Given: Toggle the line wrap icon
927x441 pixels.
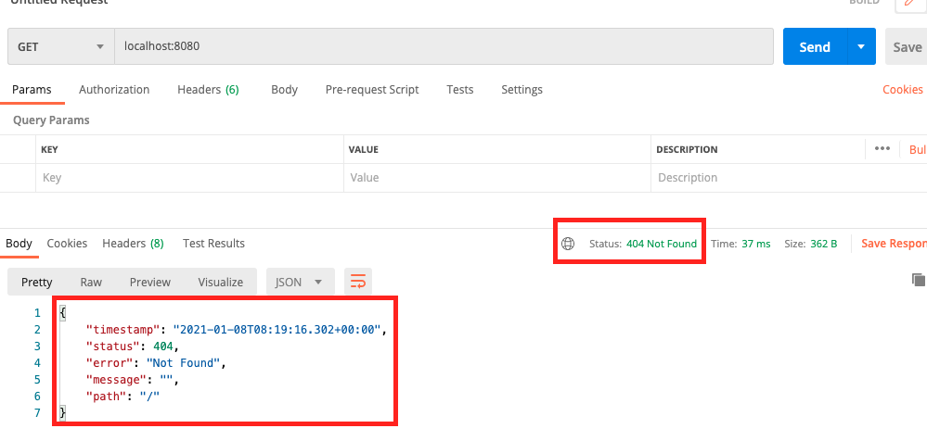Looking at the screenshot, I should pos(357,283).
